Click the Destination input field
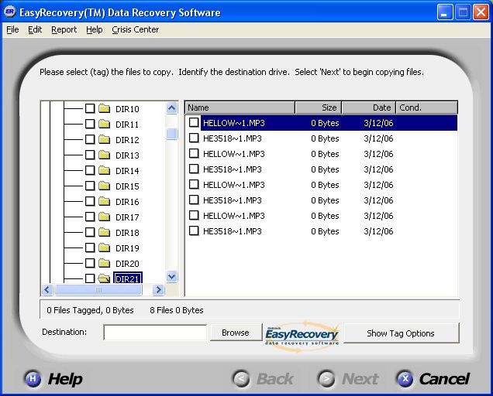Viewport: 493px width, 396px height. 155,333
